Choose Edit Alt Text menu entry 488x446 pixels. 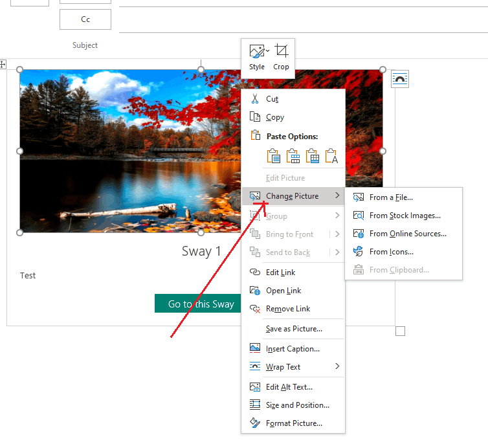[293, 387]
